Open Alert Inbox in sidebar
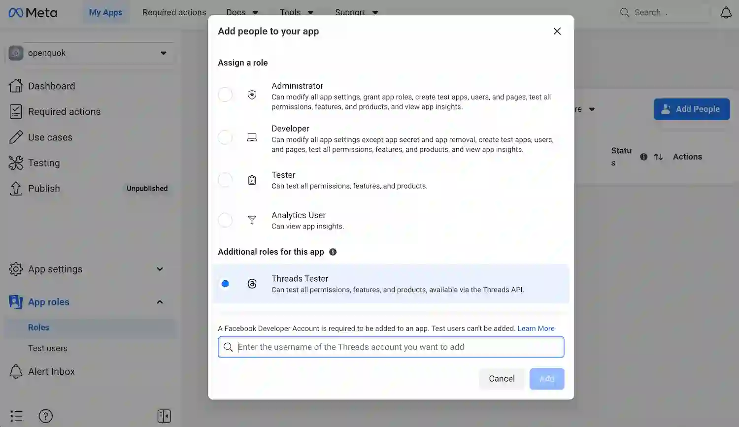 click(51, 372)
